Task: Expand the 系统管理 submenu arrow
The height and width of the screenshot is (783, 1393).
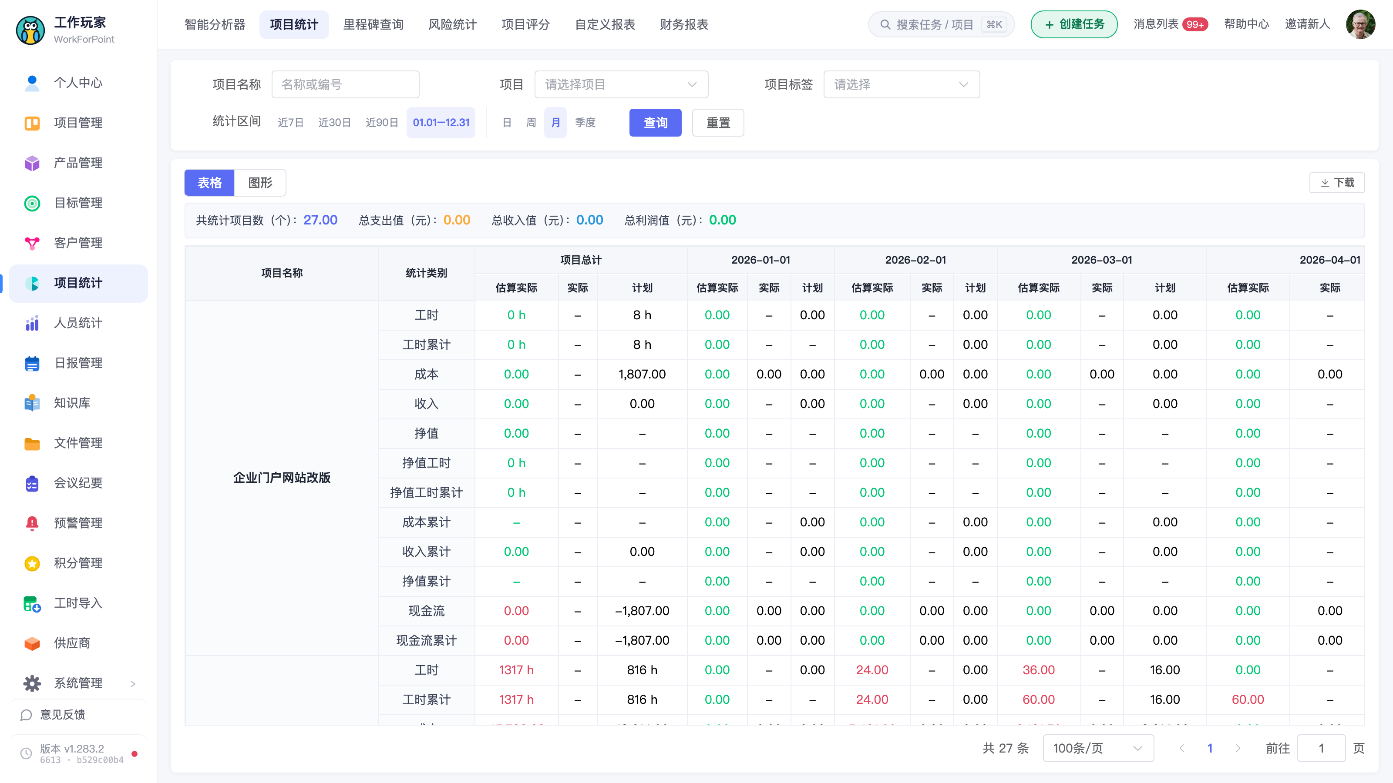Action: coord(133,683)
